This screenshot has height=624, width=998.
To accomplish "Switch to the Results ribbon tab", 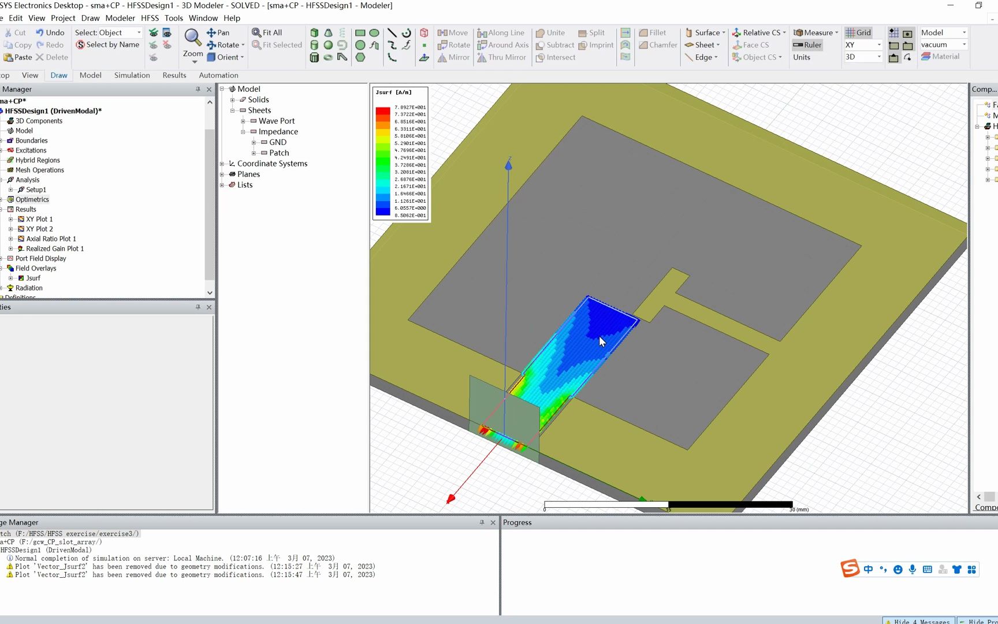I will pos(174,76).
